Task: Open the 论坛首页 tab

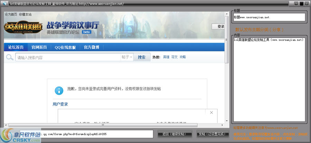Action: tap(16, 47)
